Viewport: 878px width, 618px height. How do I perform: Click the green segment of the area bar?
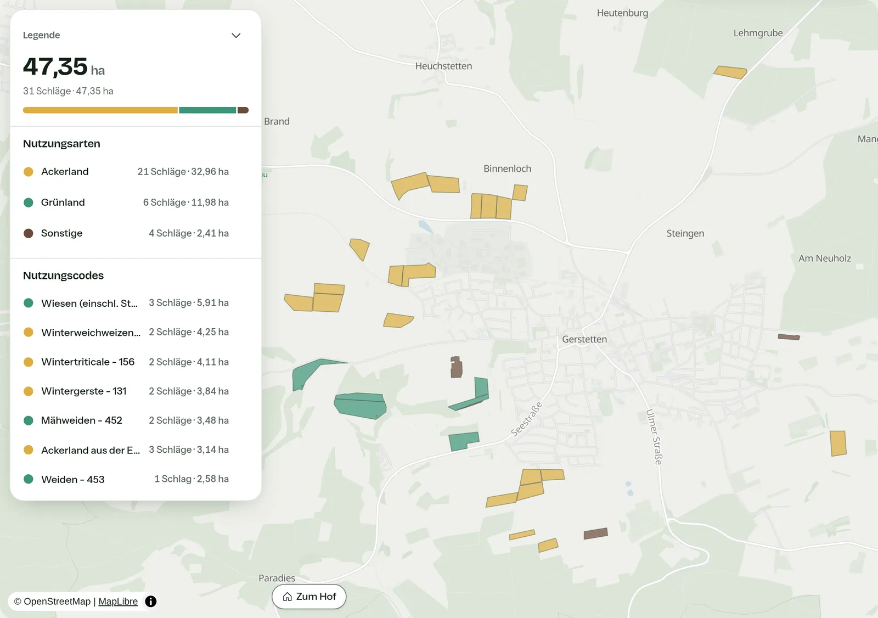coord(207,110)
